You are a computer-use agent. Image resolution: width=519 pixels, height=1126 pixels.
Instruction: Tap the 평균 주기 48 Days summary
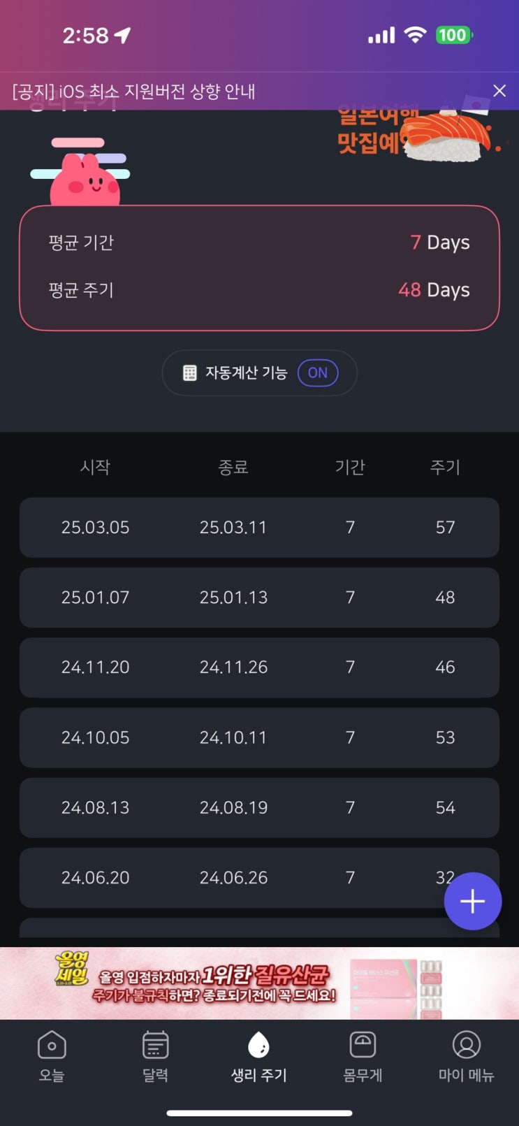[x=259, y=290]
